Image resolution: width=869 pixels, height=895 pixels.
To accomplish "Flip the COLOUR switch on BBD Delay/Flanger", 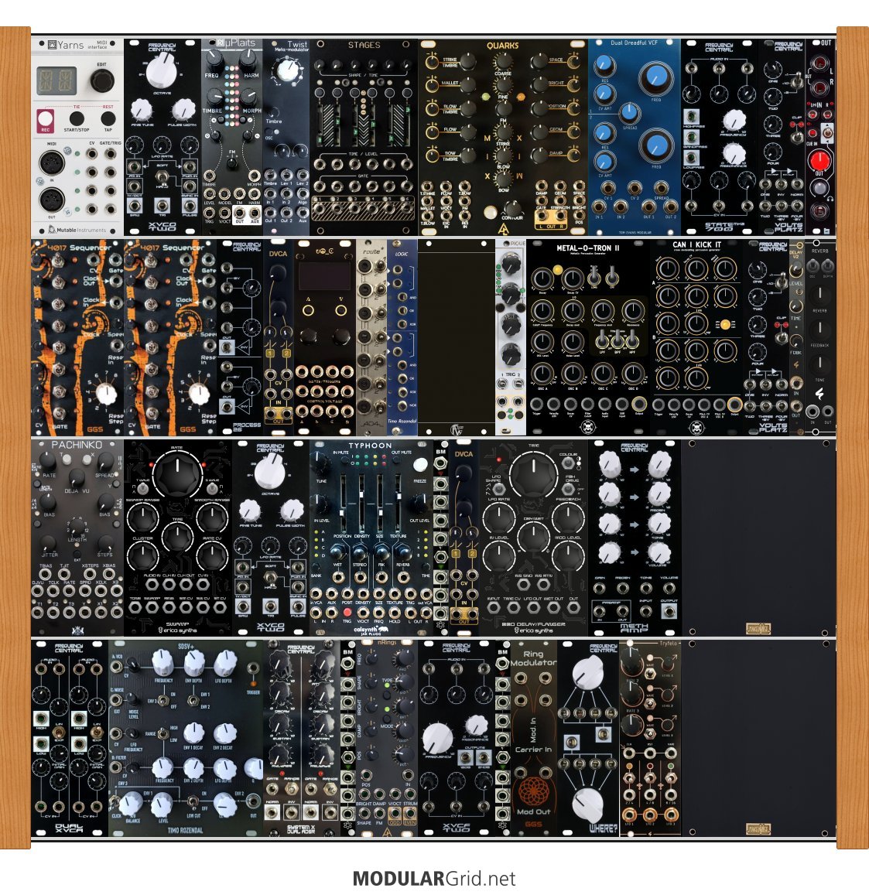I will 567,463.
